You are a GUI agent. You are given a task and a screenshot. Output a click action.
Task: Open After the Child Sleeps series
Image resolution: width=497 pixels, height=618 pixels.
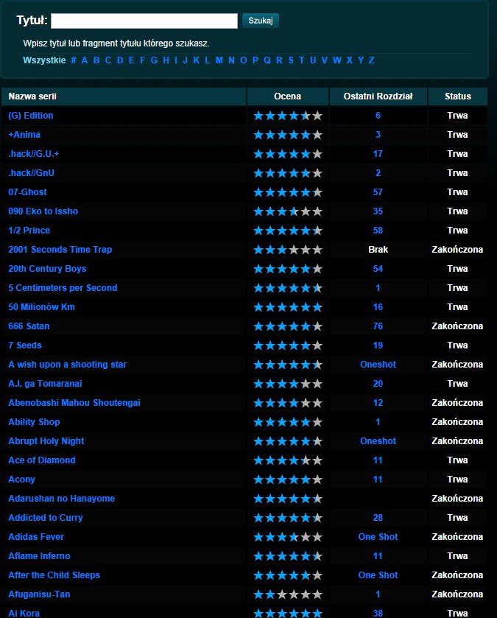click(54, 575)
